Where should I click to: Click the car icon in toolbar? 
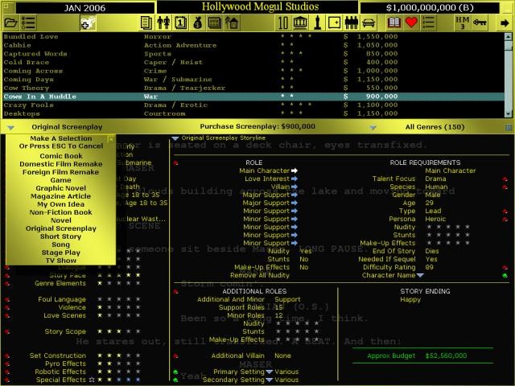369,23
